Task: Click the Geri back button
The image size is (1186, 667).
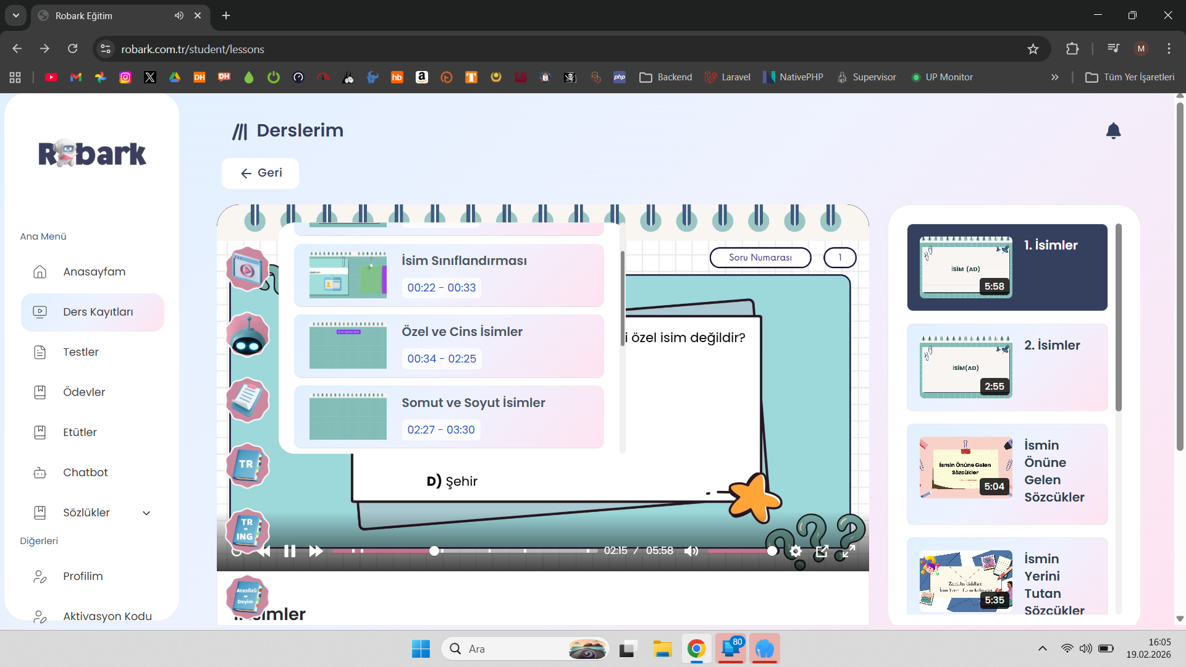Action: 260,173
